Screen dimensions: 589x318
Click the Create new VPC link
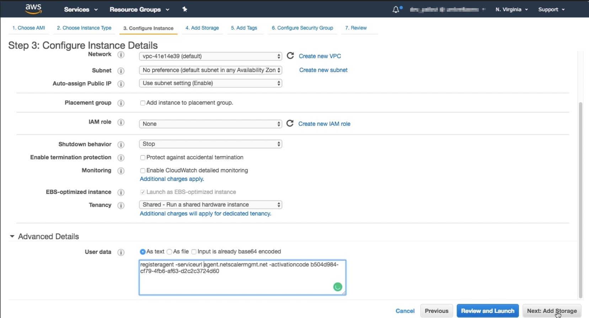click(320, 56)
